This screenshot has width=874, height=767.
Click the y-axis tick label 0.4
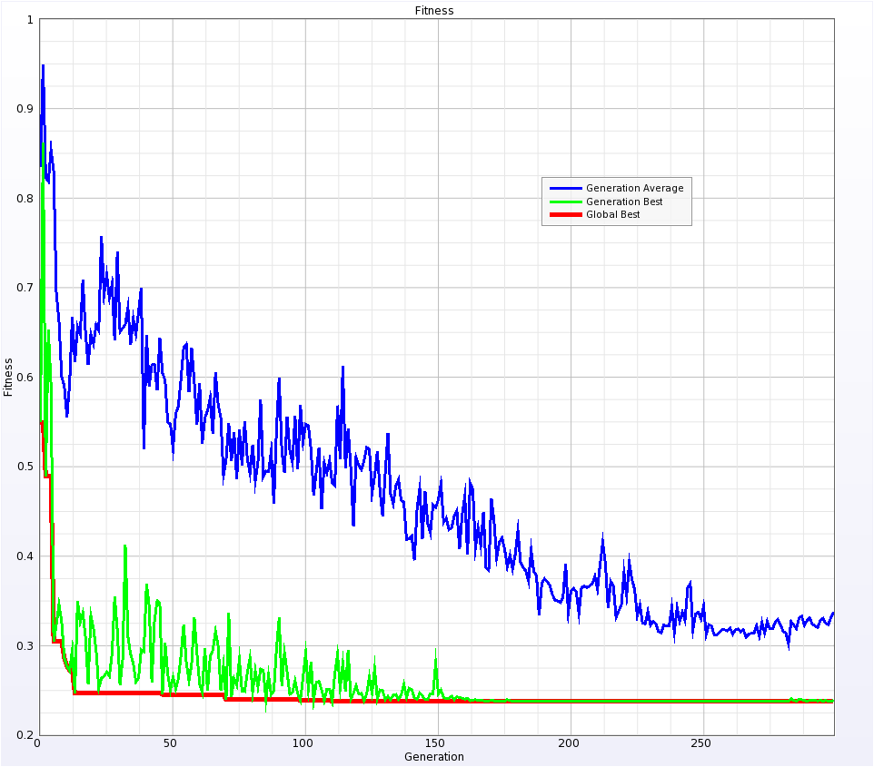25,556
